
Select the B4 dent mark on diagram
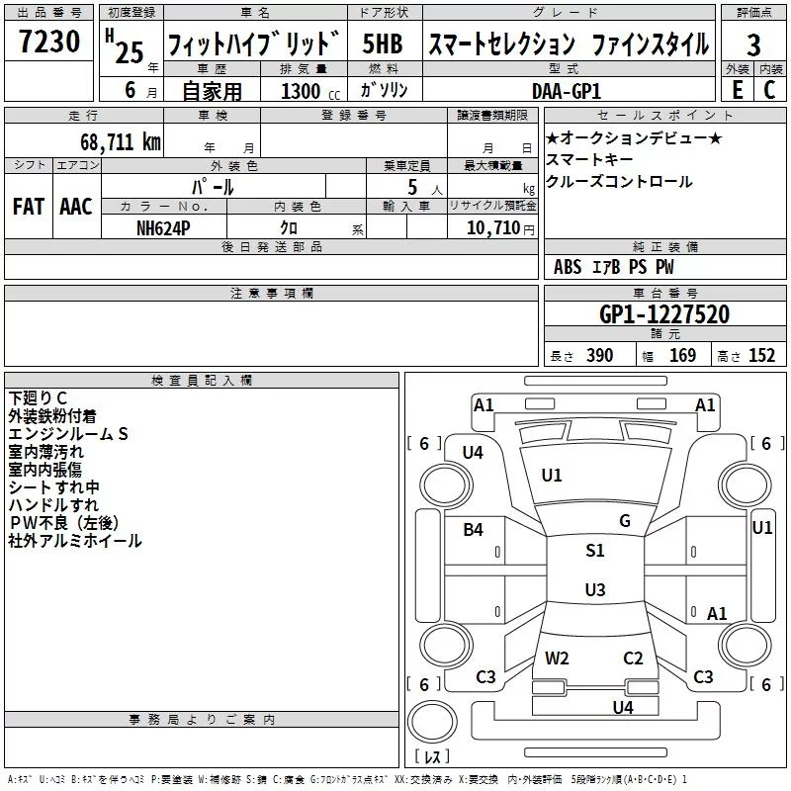[473, 530]
